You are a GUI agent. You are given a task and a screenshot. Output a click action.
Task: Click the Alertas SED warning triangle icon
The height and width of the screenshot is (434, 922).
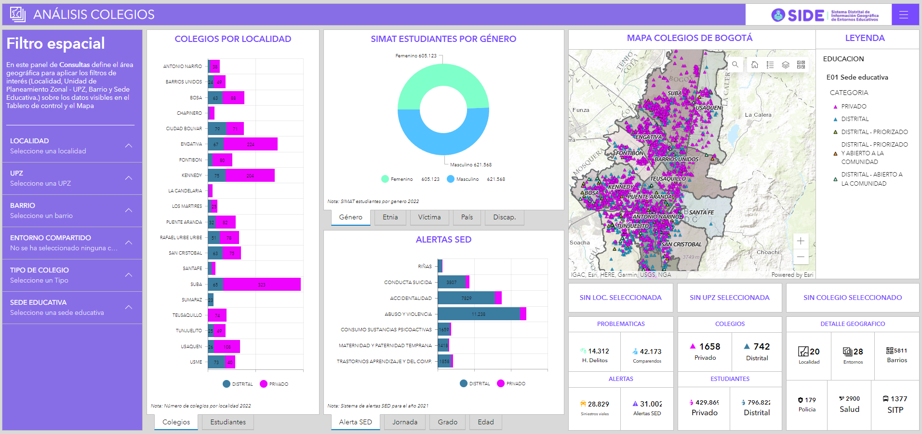point(635,404)
